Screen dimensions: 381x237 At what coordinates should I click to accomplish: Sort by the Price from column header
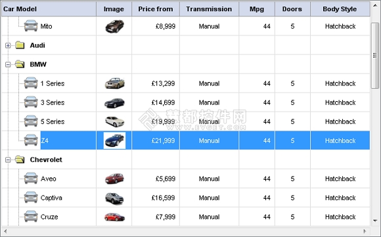pyautogui.click(x=156, y=9)
